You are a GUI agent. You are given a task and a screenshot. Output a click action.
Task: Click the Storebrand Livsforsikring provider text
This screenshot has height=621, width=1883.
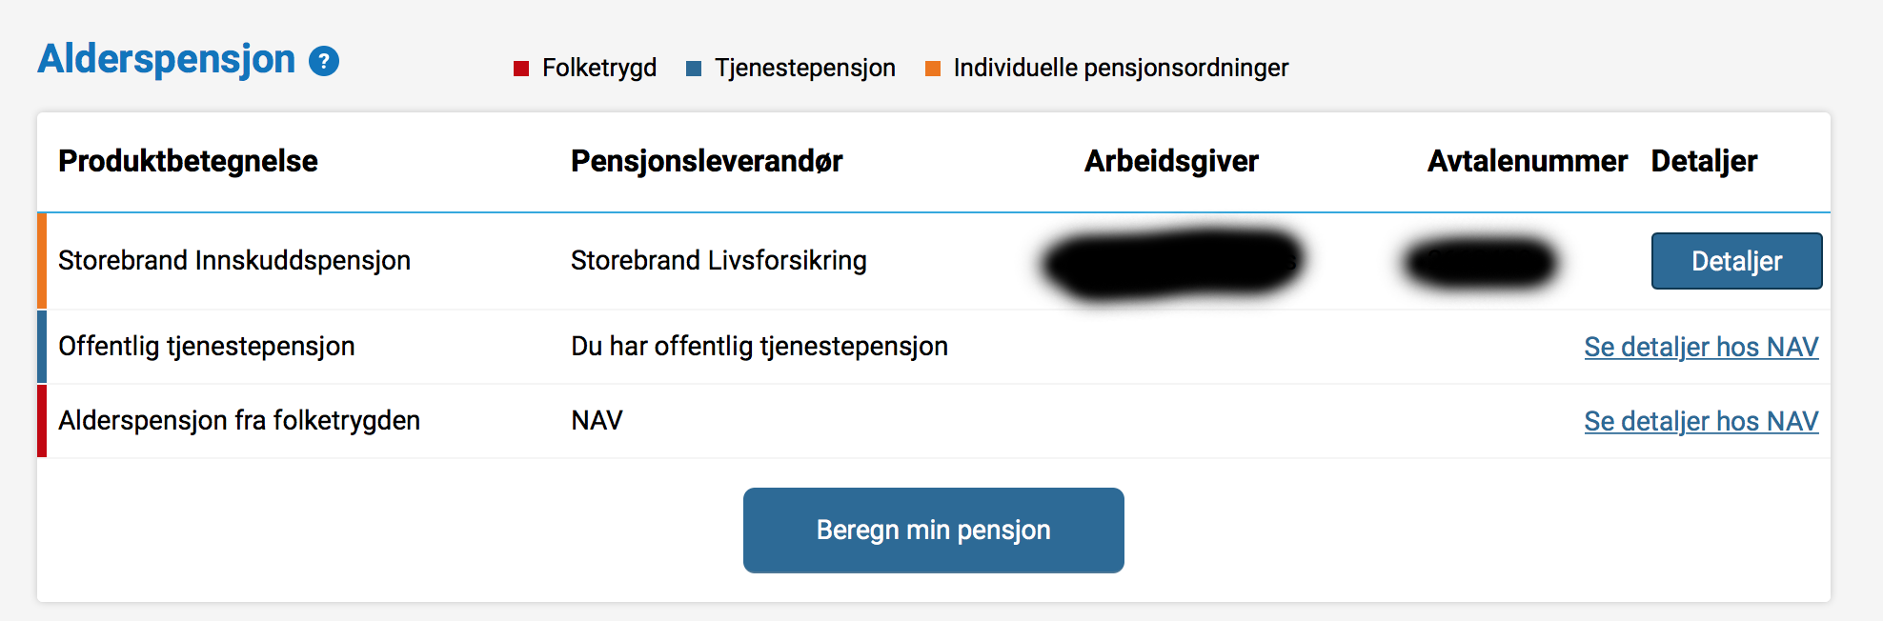click(719, 260)
